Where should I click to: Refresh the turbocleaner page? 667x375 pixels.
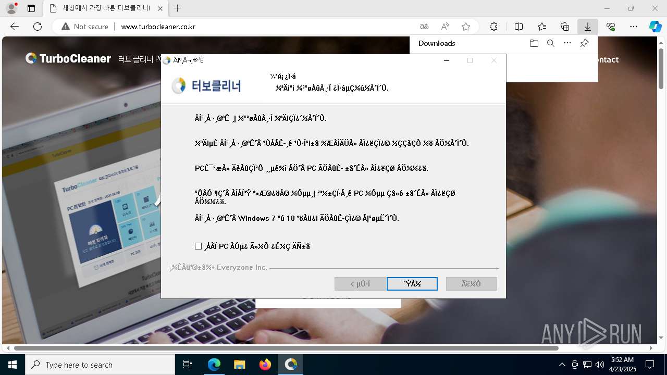[x=38, y=27]
